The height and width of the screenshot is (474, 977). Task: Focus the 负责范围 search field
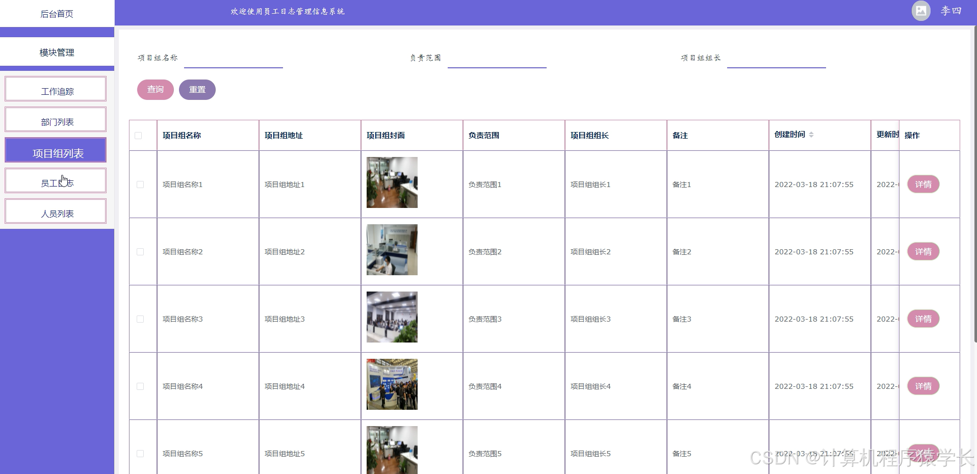pyautogui.click(x=497, y=59)
